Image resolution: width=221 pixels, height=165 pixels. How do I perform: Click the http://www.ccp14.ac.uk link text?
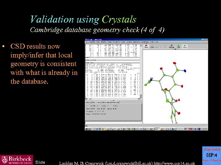pos(174,163)
